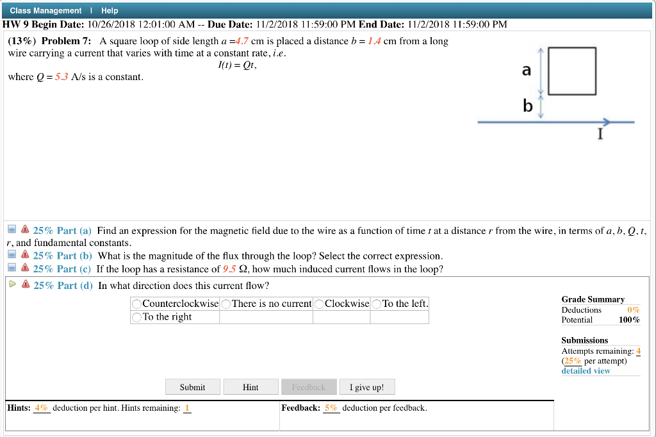This screenshot has height=437, width=656.
Task: Open the detailed view link
Action: pyautogui.click(x=585, y=370)
